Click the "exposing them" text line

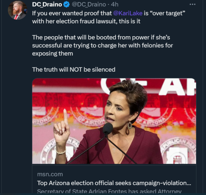(52, 53)
